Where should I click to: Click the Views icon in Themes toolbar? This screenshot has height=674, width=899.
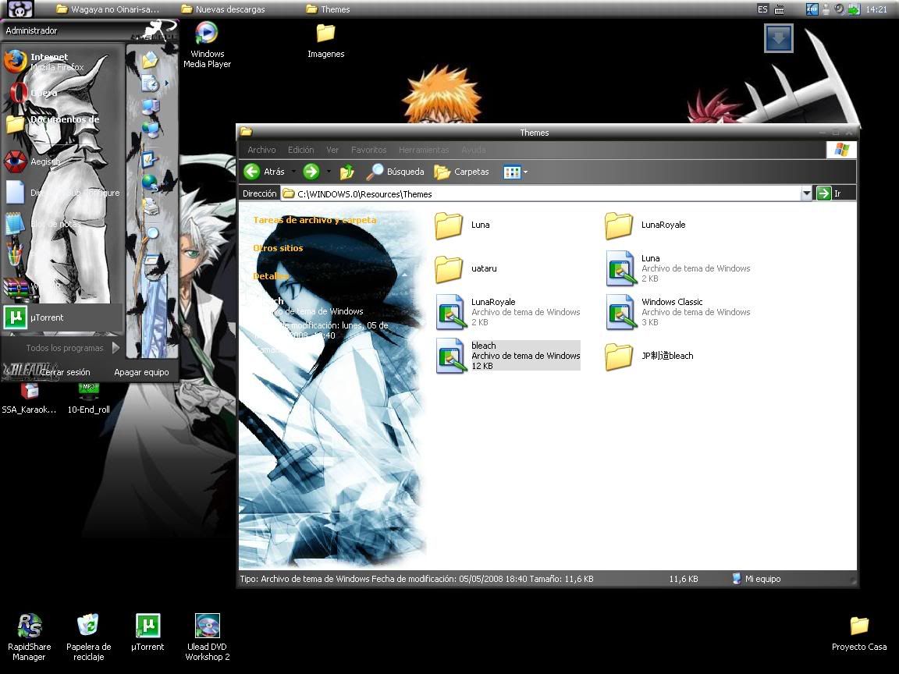(511, 172)
